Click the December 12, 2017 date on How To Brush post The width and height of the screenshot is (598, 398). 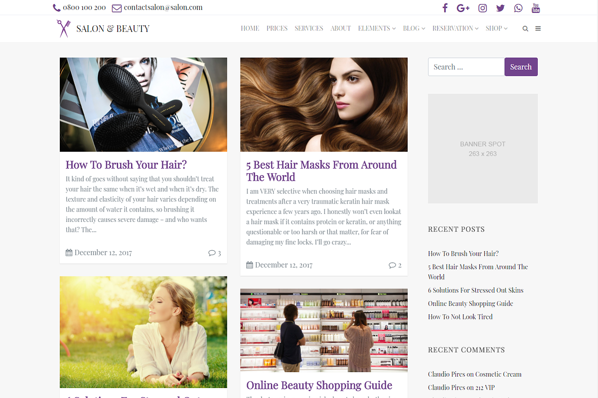pyautogui.click(x=103, y=253)
